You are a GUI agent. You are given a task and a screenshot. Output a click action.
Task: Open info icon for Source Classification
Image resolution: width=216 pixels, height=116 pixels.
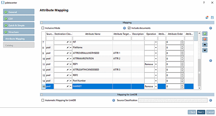(211, 100)
